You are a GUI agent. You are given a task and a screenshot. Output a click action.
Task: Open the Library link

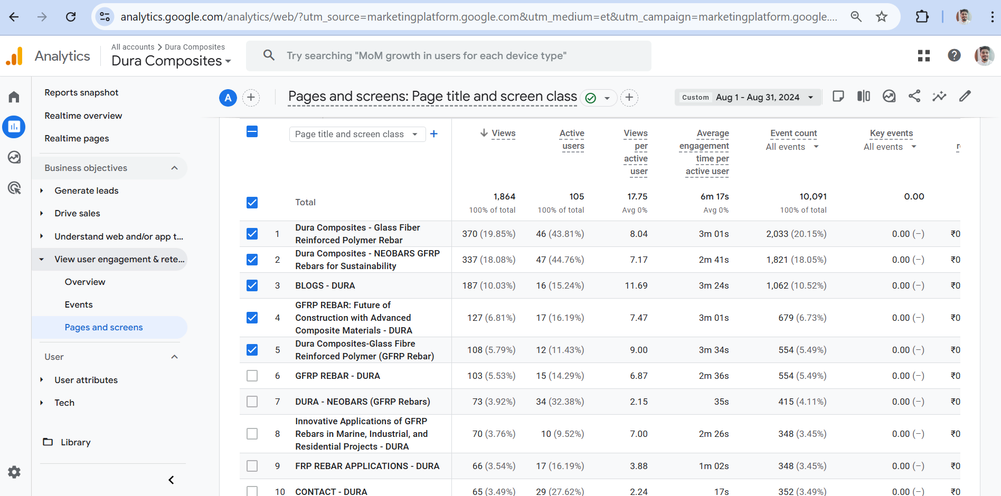[x=75, y=442]
